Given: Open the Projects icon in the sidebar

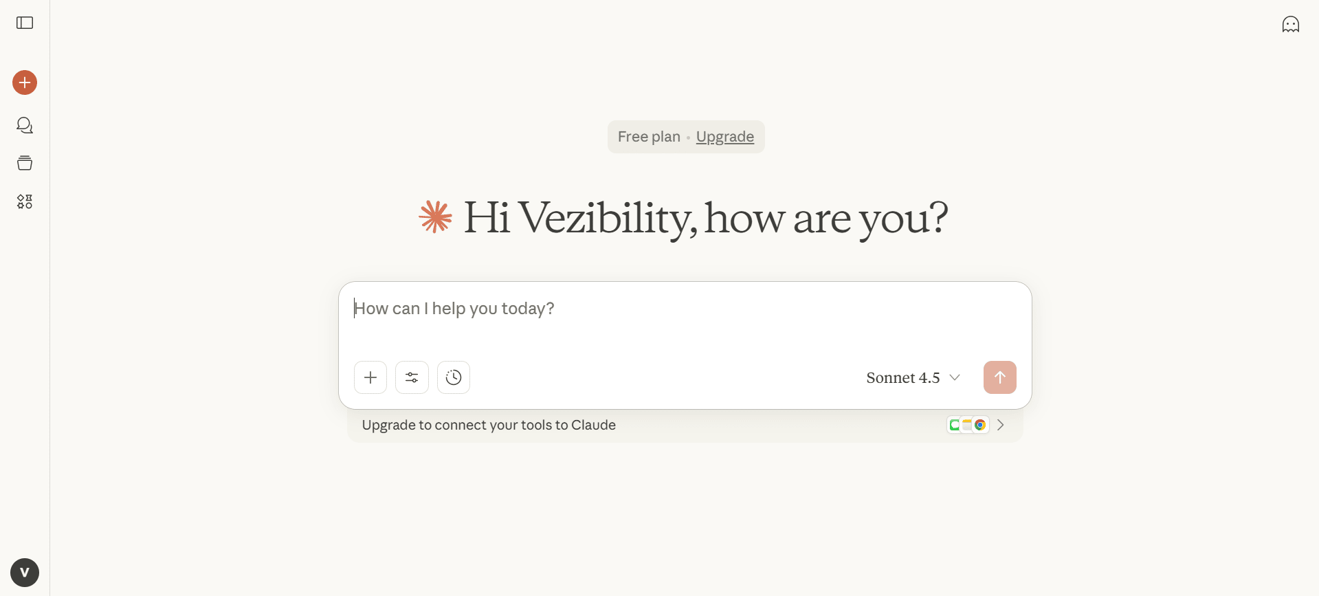Looking at the screenshot, I should point(25,163).
